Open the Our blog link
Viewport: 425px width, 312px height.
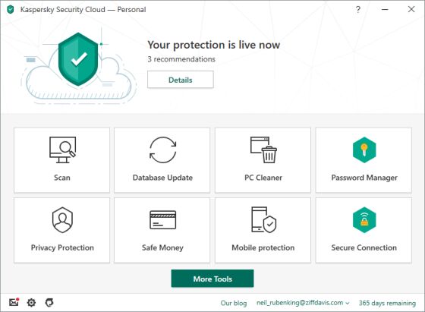tap(234, 303)
